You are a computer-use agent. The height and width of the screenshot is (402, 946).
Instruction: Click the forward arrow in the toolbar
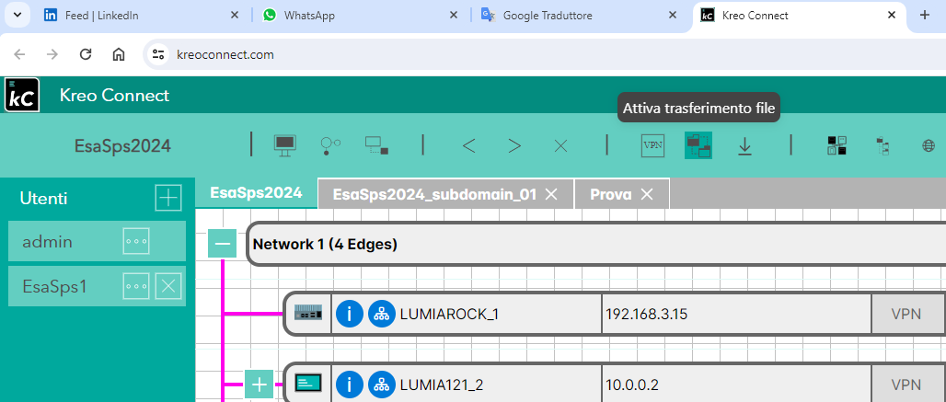tap(514, 145)
